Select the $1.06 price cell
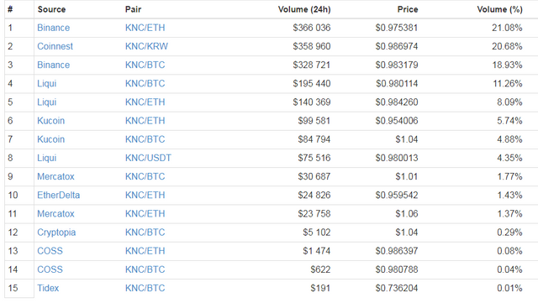The height and width of the screenshot is (303, 538). click(407, 213)
